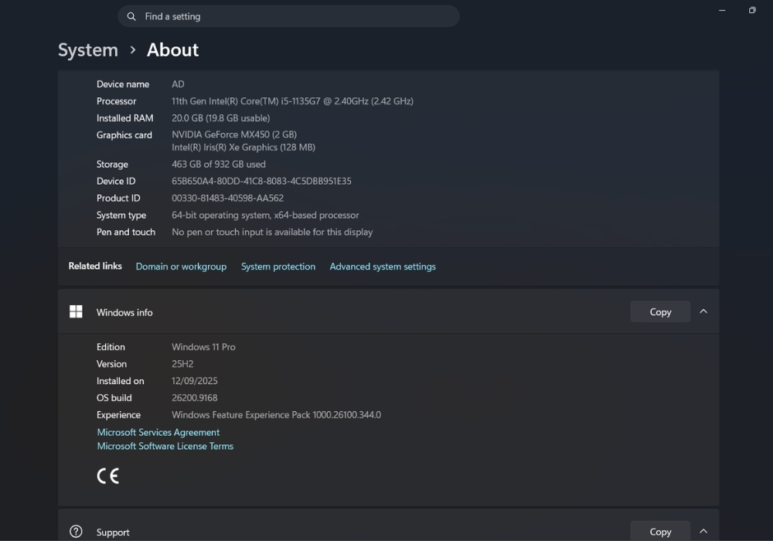
Task: Click the About breadcrumb title
Action: click(172, 49)
